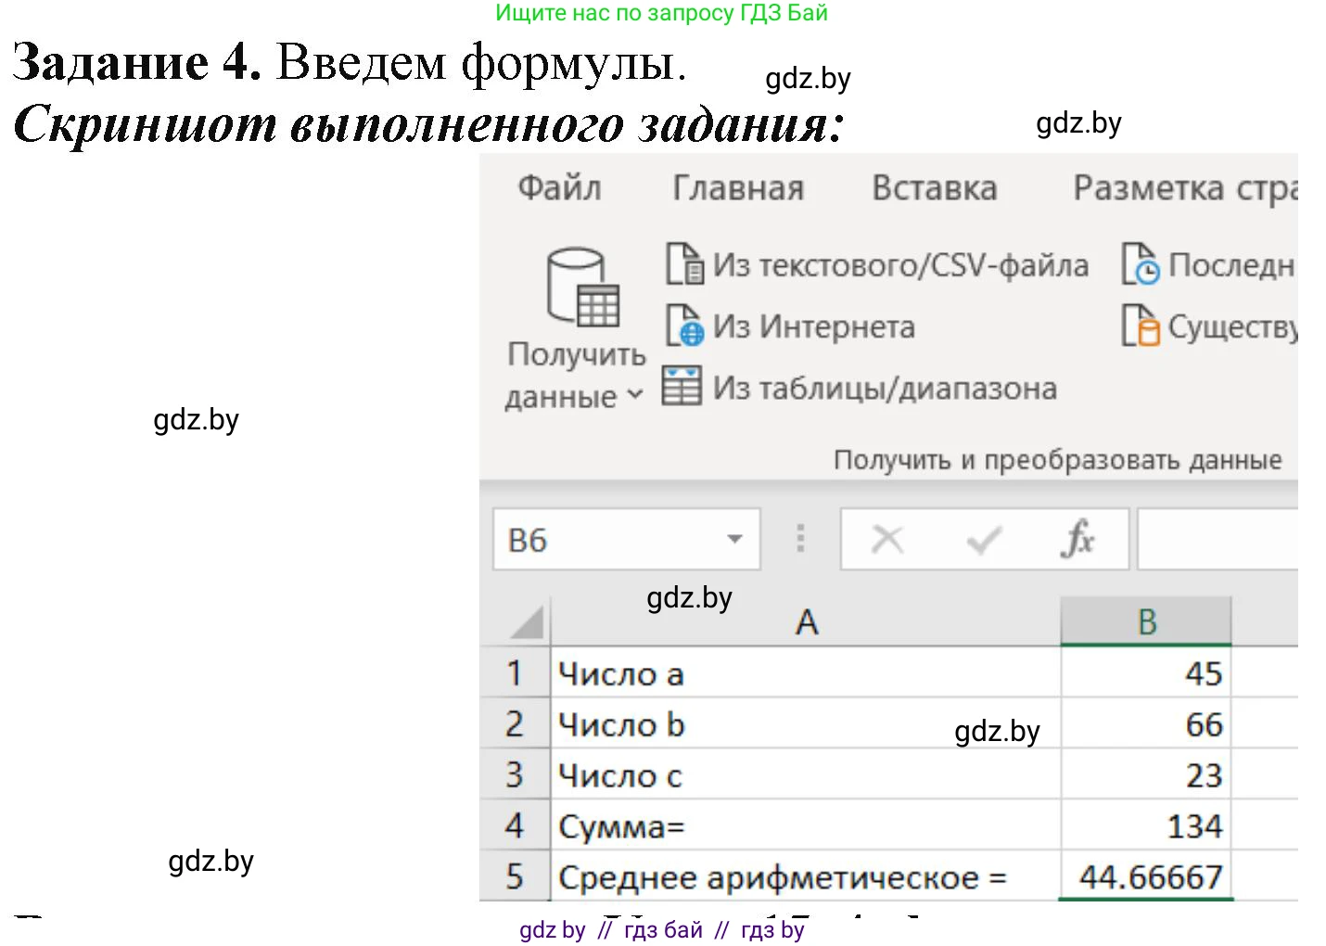Switch to the Главная tab

coord(738,188)
